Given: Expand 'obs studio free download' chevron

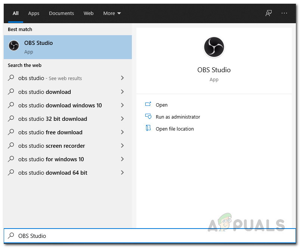Looking at the screenshot, I should (x=123, y=132).
